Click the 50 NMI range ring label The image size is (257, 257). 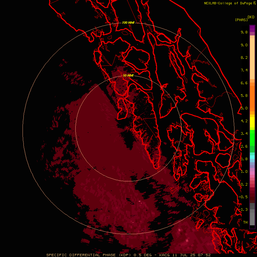[128, 75]
